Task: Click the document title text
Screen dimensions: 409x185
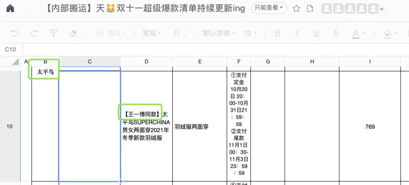Action: [x=145, y=9]
